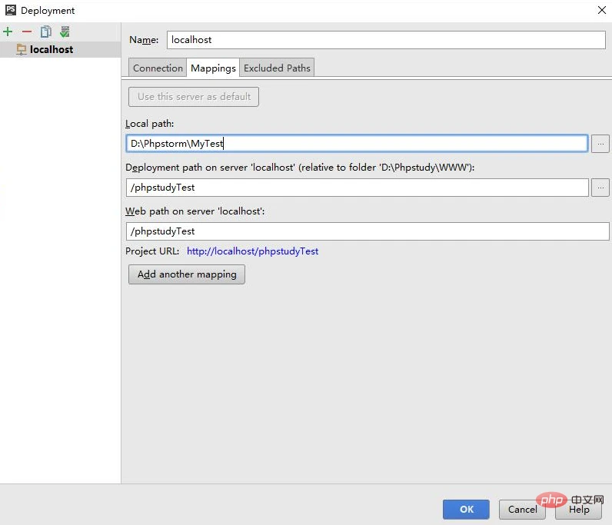612x525 pixels.
Task: Click the green plus Add server icon
Action: [8, 32]
